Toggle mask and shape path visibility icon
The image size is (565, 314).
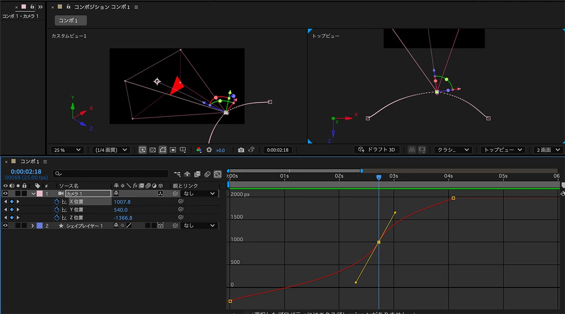[x=163, y=150]
